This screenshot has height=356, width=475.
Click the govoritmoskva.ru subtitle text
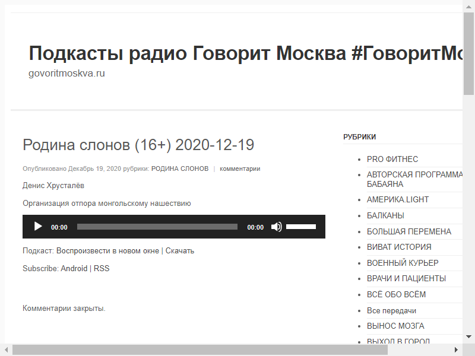[66, 73]
